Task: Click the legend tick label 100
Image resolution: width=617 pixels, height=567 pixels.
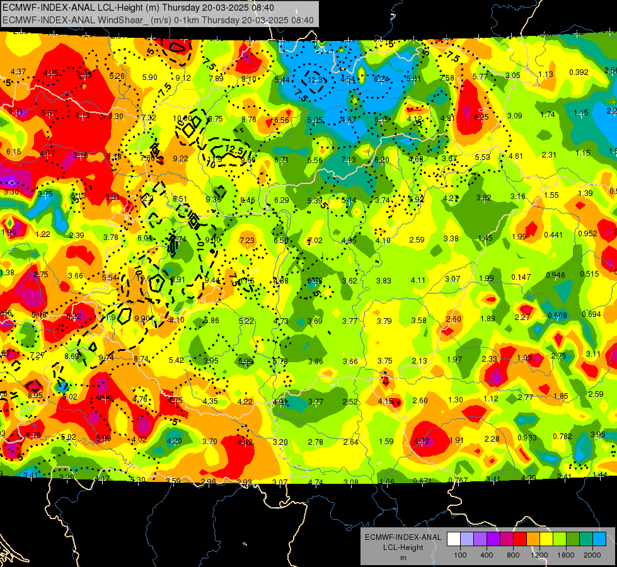Action: pyautogui.click(x=460, y=555)
